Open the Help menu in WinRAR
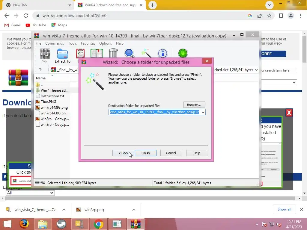 pos(120,43)
